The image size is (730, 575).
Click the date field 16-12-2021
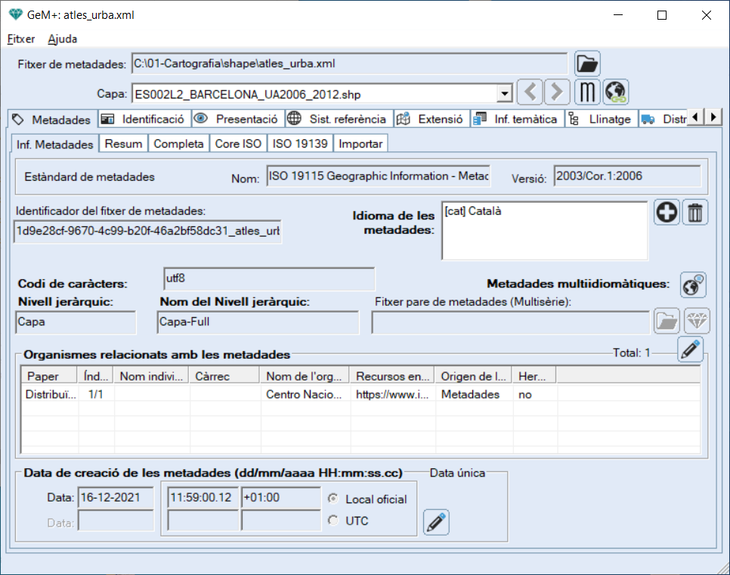(116, 498)
